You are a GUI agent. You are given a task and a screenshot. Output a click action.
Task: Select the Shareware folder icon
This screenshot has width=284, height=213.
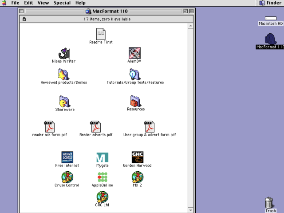coord(64,101)
